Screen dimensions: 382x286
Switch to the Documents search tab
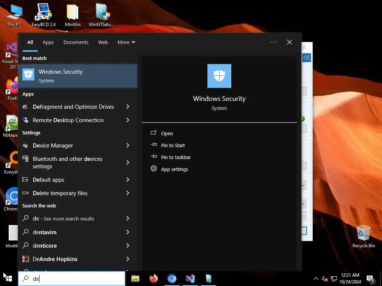tap(76, 42)
